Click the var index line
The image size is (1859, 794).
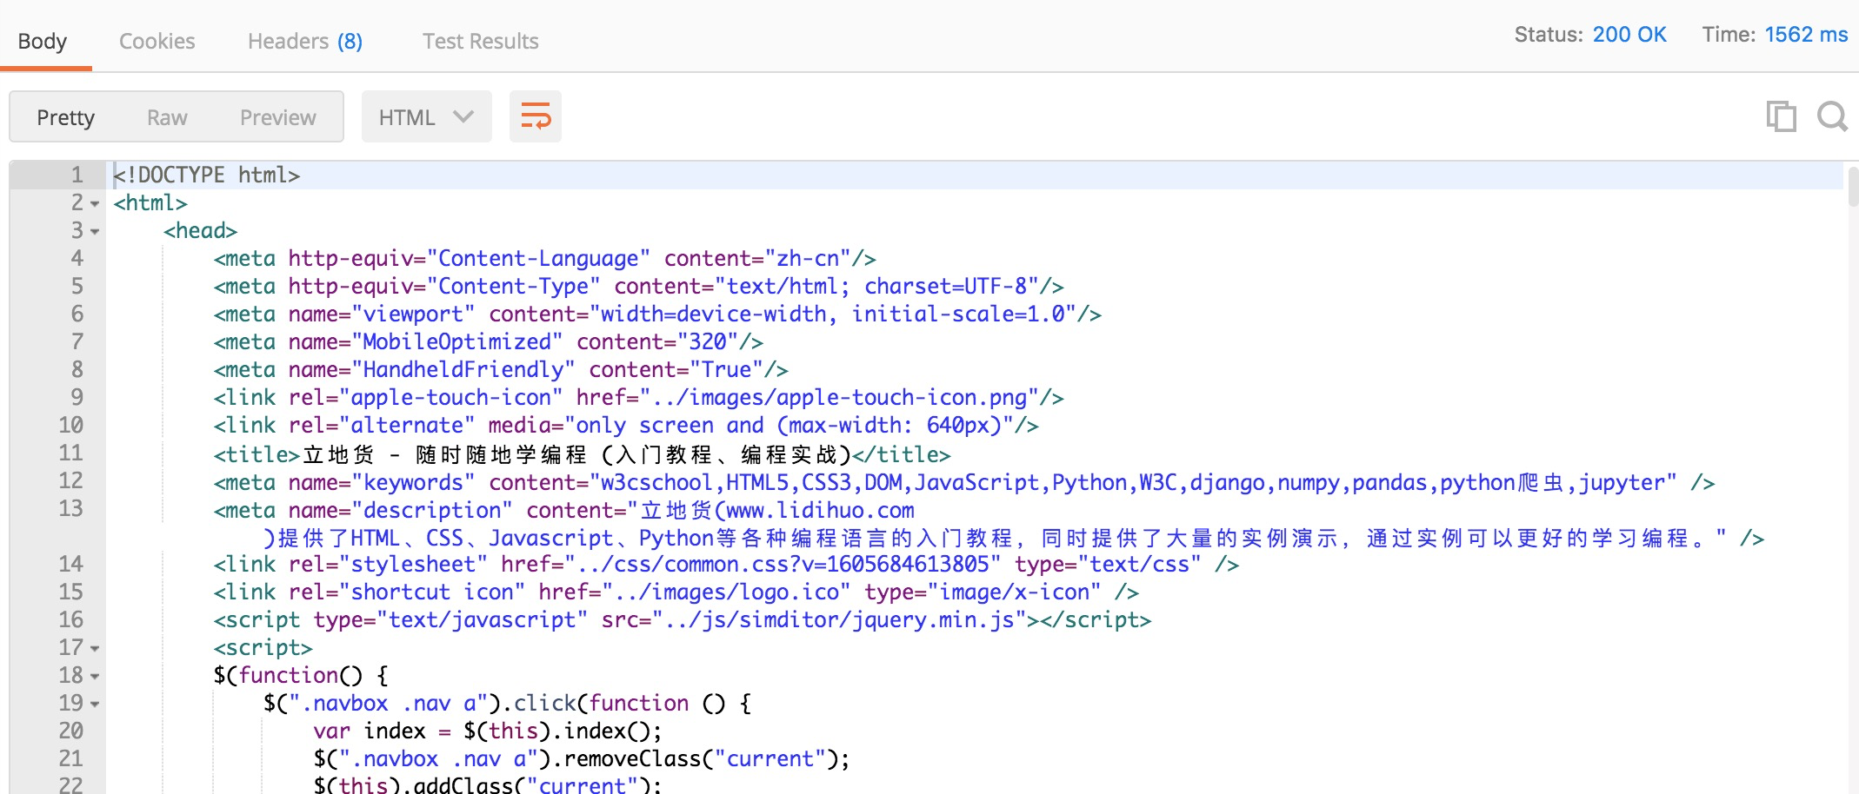coord(487,731)
